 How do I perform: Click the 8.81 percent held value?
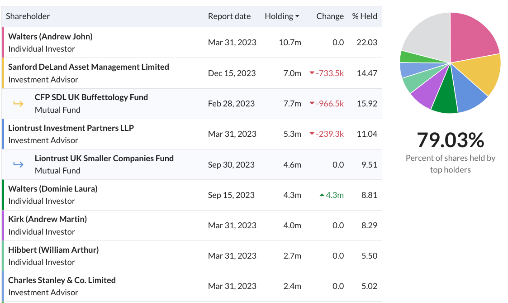(x=369, y=195)
